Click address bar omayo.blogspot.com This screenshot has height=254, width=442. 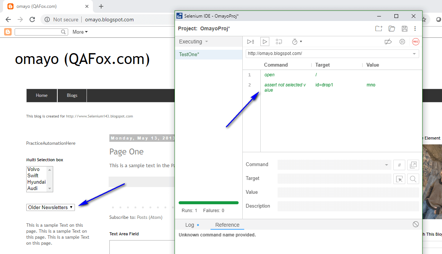coord(109,19)
